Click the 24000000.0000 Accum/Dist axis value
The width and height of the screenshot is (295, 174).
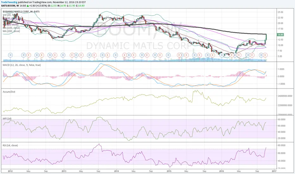(285, 96)
